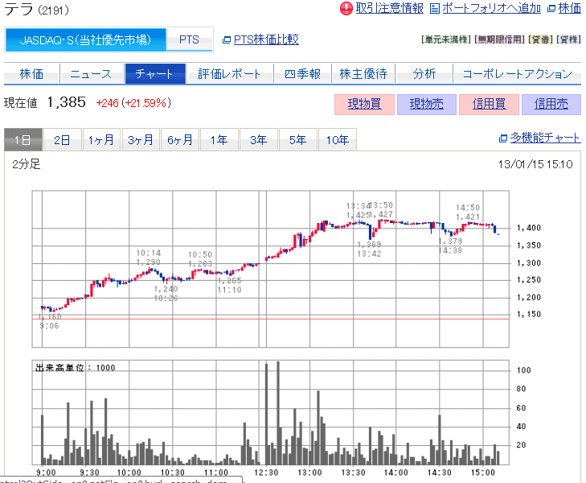The height and width of the screenshot is (483, 586).
Task: Open the 株主優待 tab
Action: [363, 74]
